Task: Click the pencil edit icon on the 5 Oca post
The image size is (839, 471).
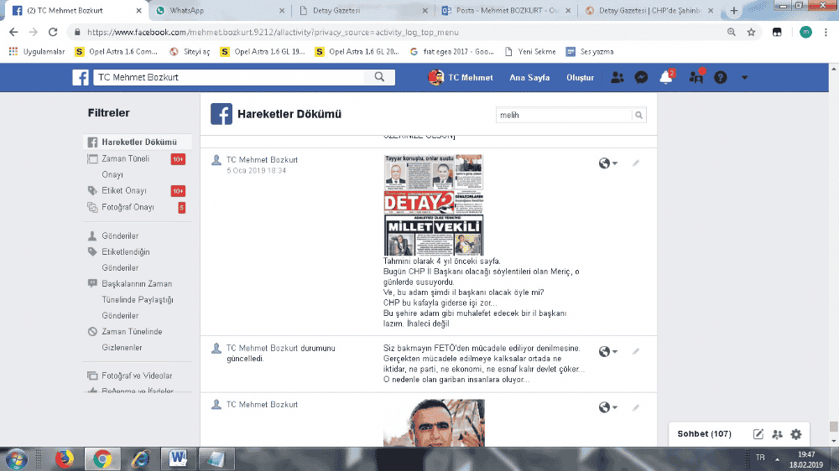Action: click(635, 163)
